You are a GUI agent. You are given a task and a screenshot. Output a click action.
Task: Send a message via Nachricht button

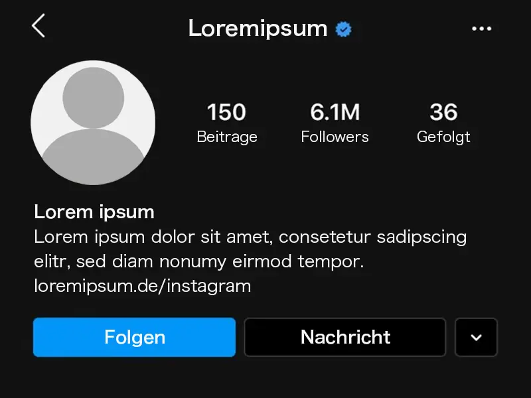(345, 337)
